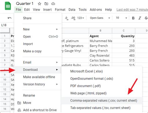Open the Format menu
The height and width of the screenshot is (113, 148).
coord(60,10)
